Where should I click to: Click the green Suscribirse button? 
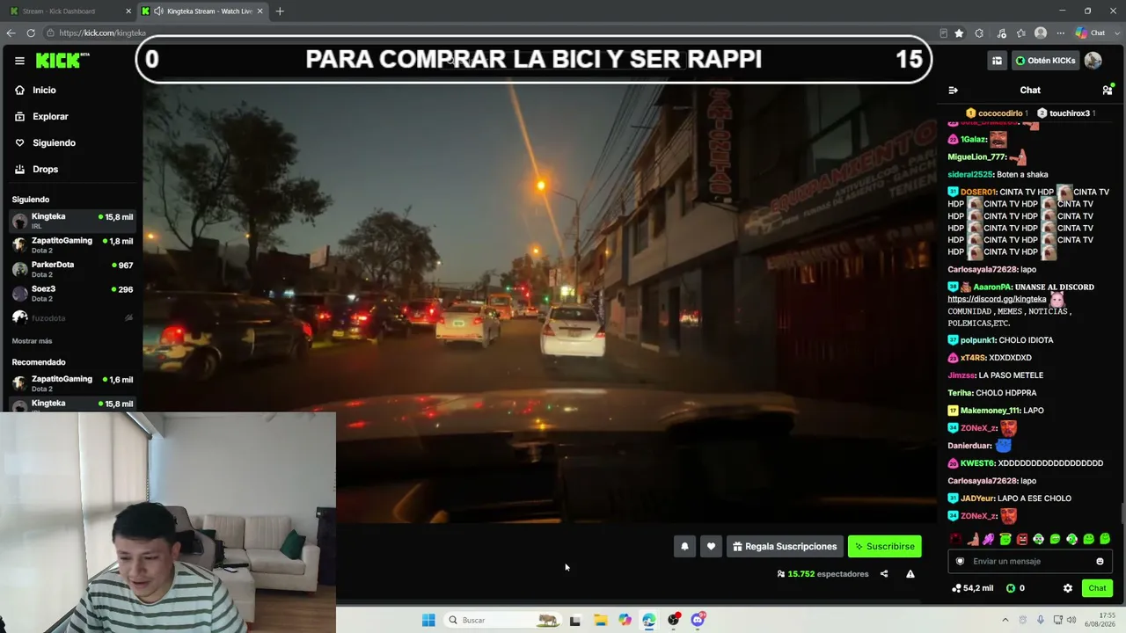(885, 546)
